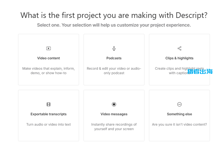Click the microphone icon for Podcasts
Screen dimensions: 221x148
click(114, 48)
